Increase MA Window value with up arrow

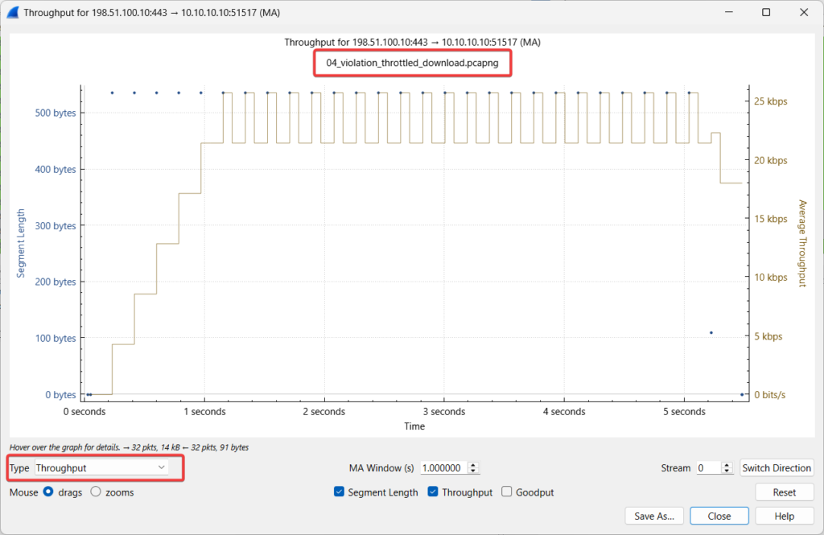click(x=473, y=464)
